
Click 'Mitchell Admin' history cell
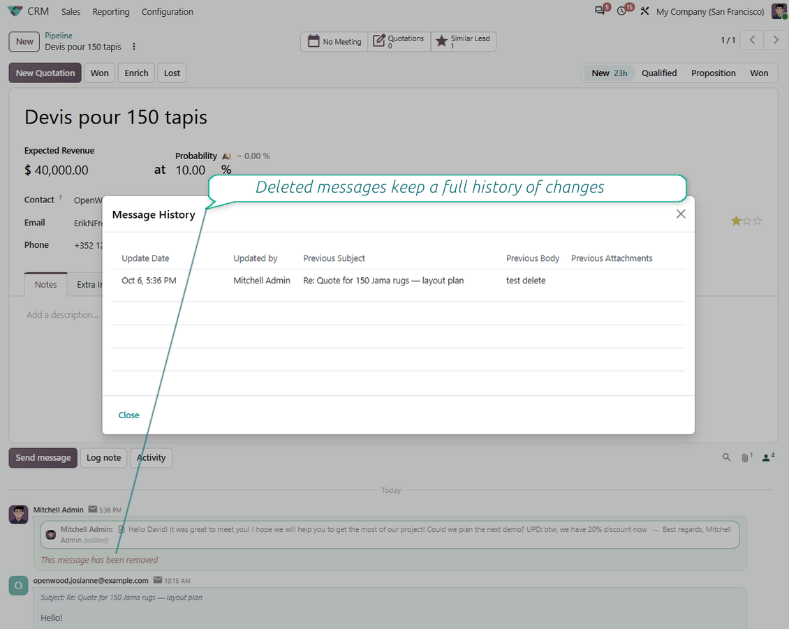tap(262, 280)
